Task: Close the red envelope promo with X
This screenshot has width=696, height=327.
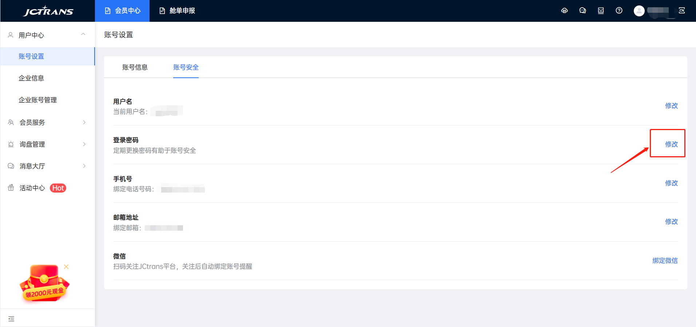Action: tap(66, 267)
